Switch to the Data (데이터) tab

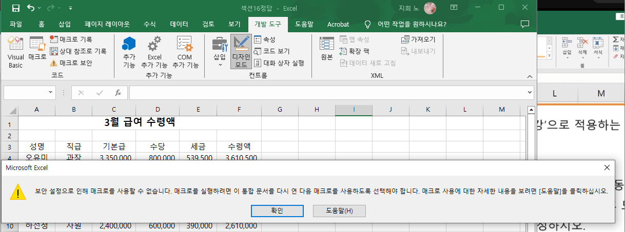179,24
